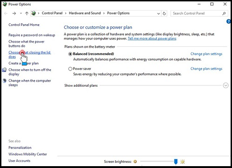Change plan settings for Balanced plan

point(206,54)
